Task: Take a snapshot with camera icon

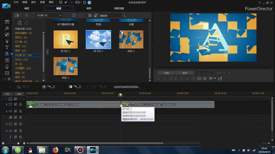Action: pyautogui.click(x=193, y=78)
